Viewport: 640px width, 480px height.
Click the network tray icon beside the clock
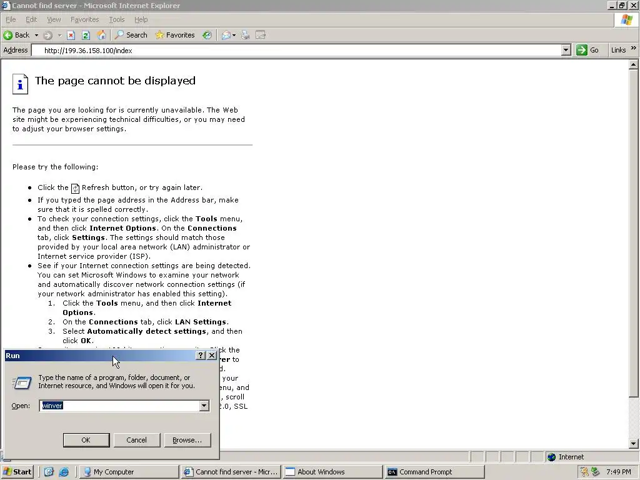pyautogui.click(x=596, y=472)
